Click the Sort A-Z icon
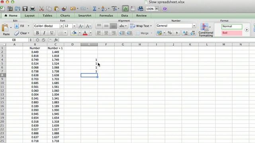 coord(104,9)
